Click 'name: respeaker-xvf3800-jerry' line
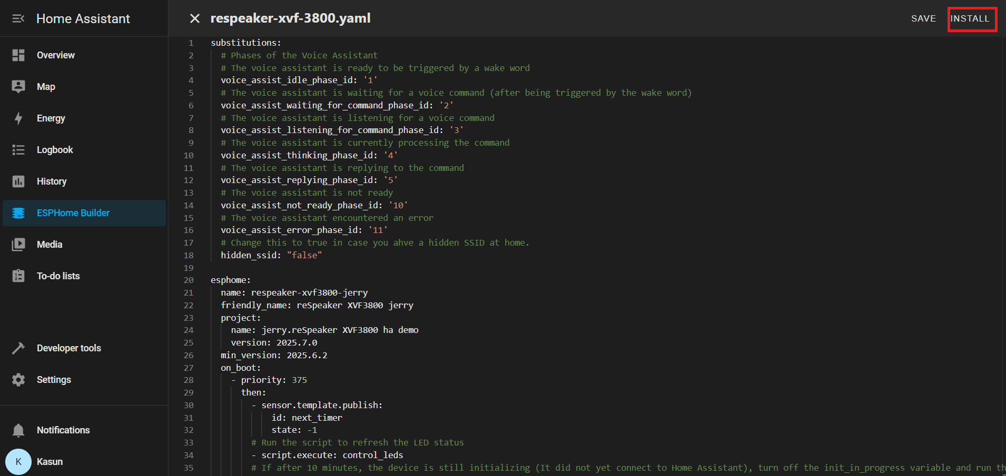This screenshot has width=1006, height=476. point(294,292)
